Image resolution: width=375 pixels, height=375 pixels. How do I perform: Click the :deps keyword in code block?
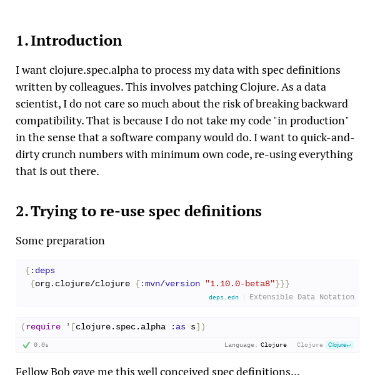[42, 271]
